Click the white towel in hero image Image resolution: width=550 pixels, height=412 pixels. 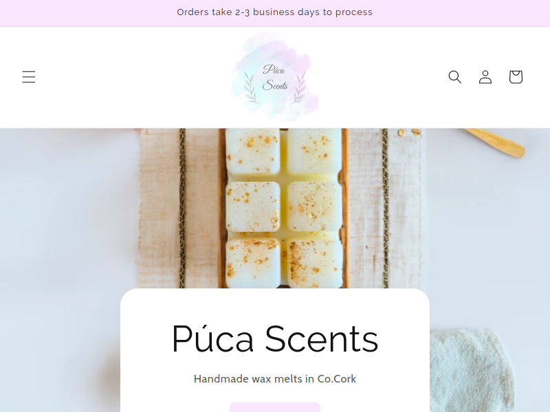(x=472, y=371)
